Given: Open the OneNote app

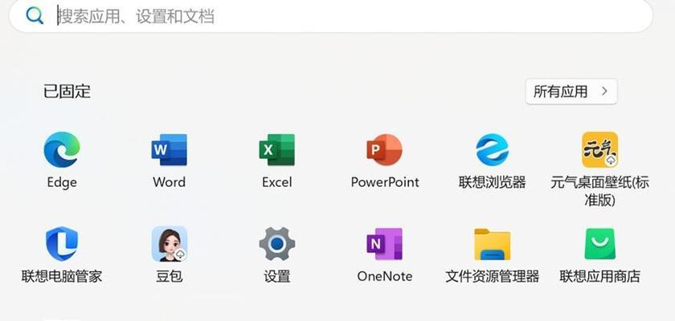Looking at the screenshot, I should click(x=384, y=244).
